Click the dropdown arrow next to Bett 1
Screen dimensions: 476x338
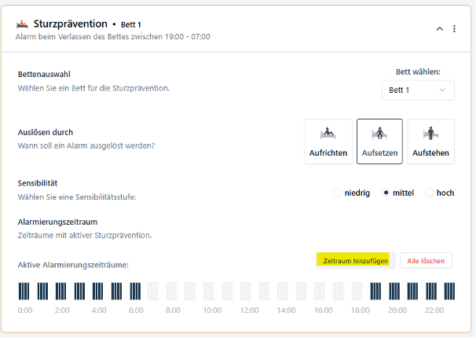pos(442,90)
